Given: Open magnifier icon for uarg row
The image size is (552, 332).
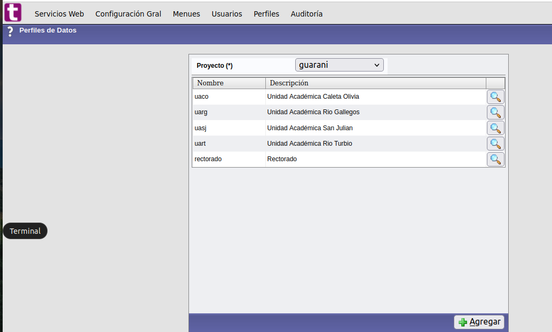Looking at the screenshot, I should point(495,113).
